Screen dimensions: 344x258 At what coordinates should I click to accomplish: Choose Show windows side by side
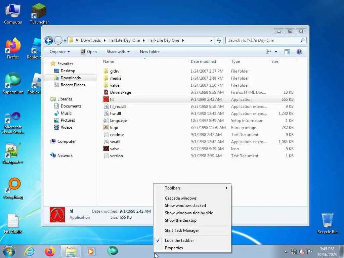(x=192, y=213)
